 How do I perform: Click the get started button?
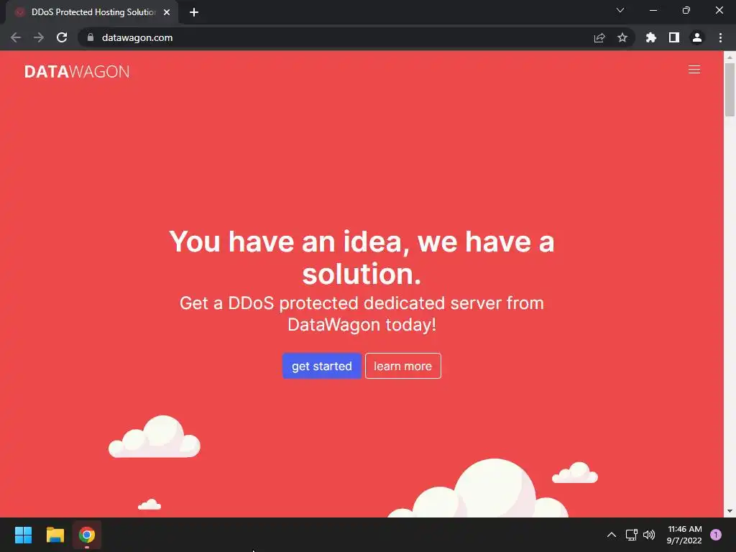point(321,366)
